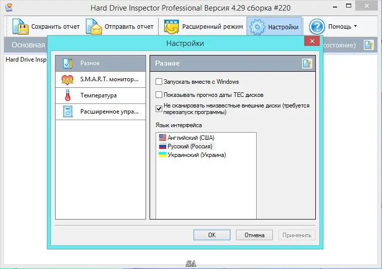
Task: Click the help icon in Разное header
Action: click(x=307, y=64)
